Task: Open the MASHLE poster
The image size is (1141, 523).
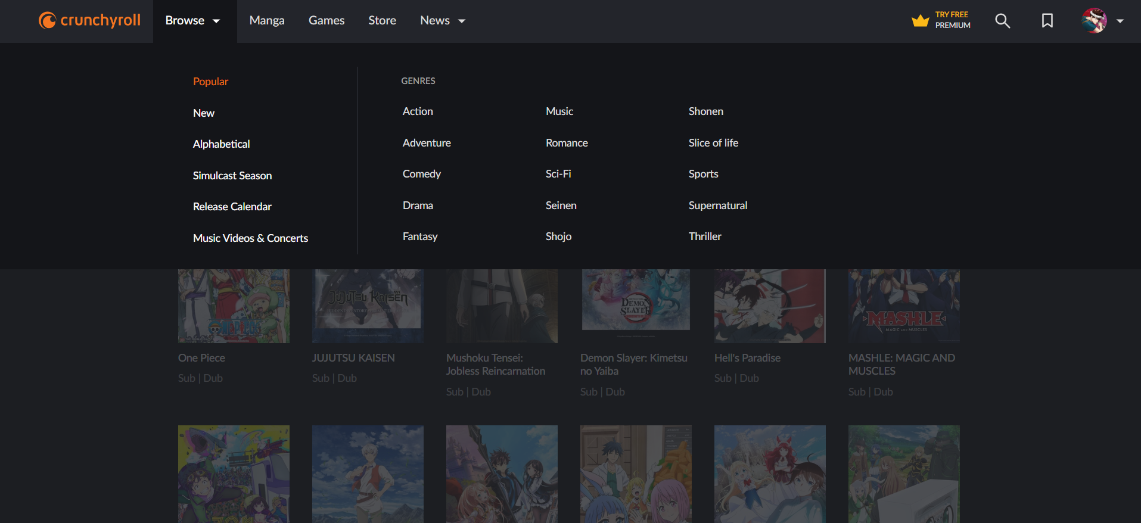Action: (904, 306)
